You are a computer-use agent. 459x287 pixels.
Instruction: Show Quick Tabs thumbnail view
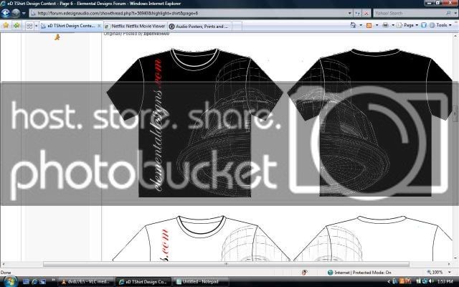[x=29, y=26]
